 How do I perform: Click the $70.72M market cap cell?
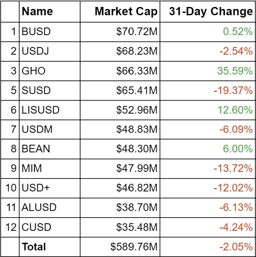(137, 32)
